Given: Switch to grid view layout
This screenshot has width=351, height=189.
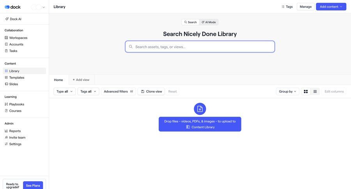Looking at the screenshot, I should [x=306, y=91].
